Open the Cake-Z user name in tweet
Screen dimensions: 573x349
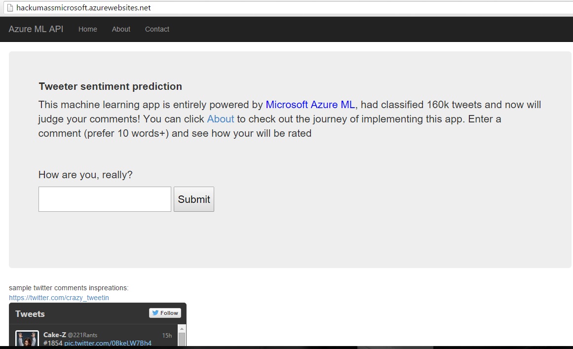coord(55,335)
